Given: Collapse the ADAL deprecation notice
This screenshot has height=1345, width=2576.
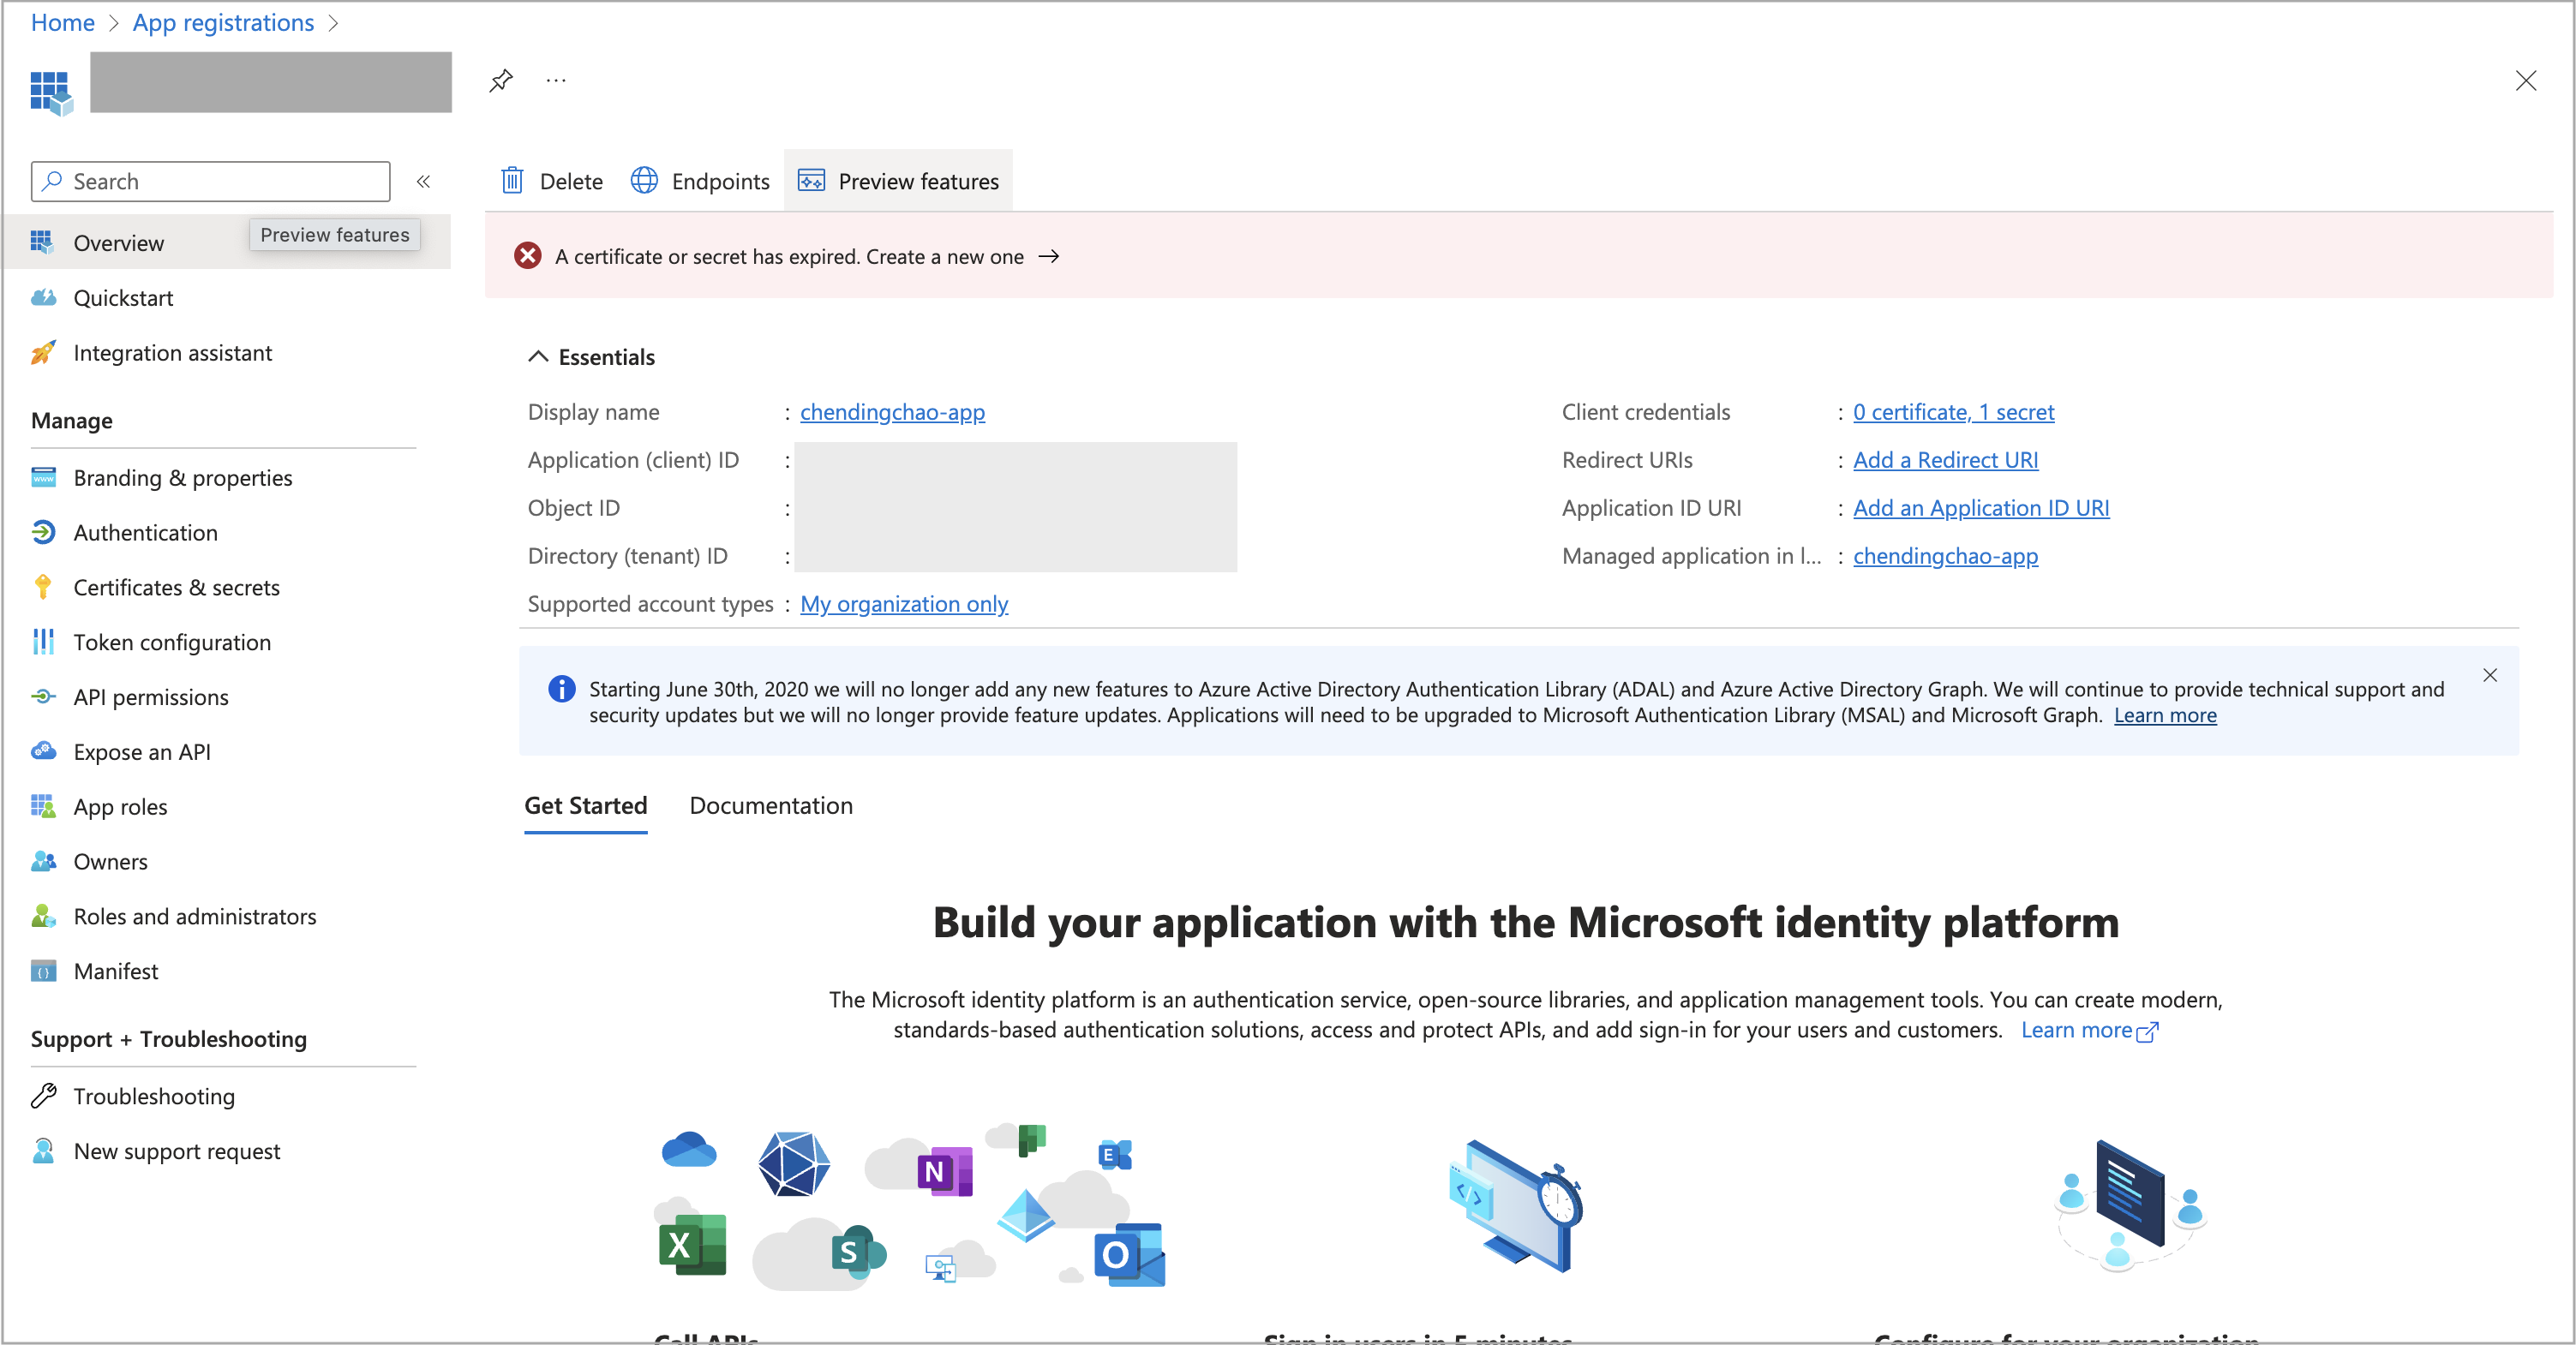Looking at the screenshot, I should (2489, 674).
